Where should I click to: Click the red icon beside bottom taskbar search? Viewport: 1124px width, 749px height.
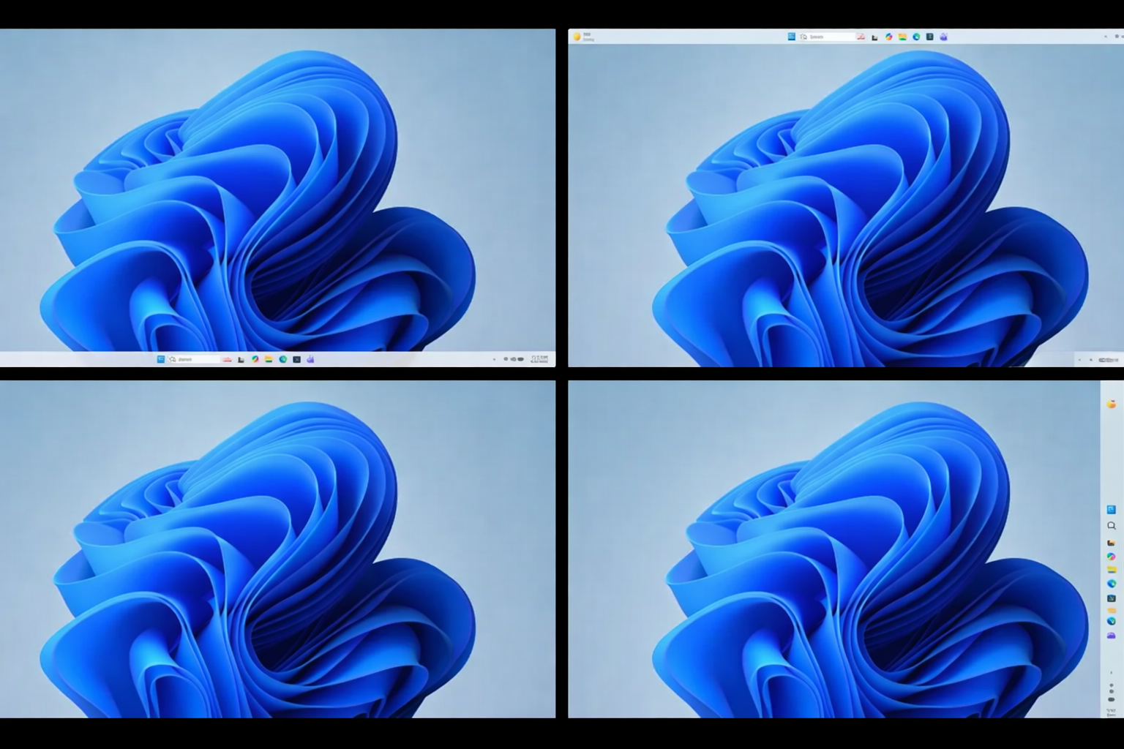click(227, 359)
